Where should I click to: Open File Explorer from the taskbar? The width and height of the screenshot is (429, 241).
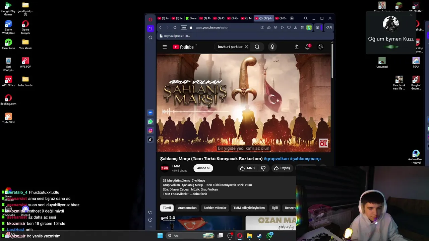pyautogui.click(x=249, y=236)
